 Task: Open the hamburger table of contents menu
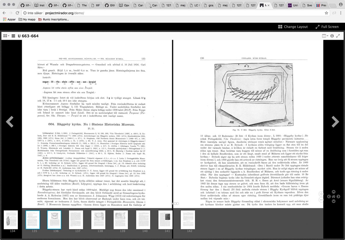(13, 36)
